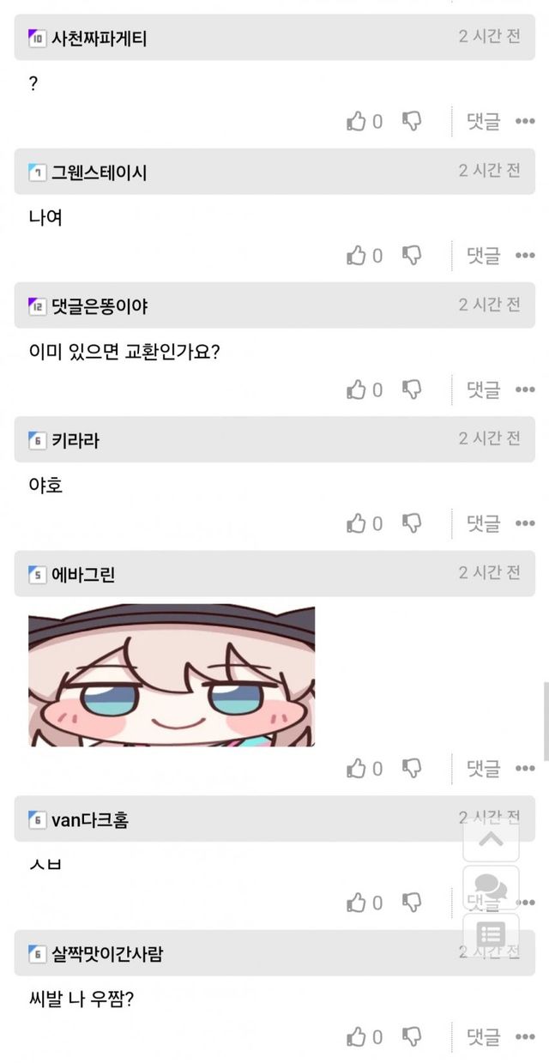
Task: Open more options menu on 키라라's comment
Action: [x=525, y=523]
